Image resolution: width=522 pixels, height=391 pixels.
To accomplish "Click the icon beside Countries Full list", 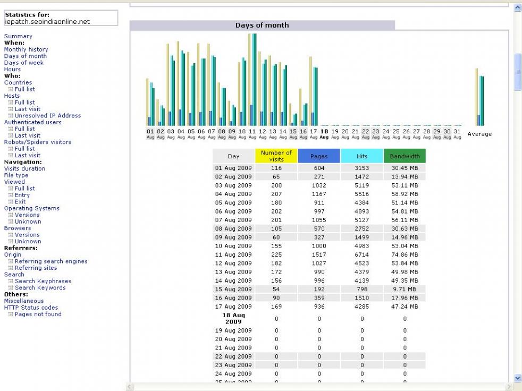I will (x=11, y=89).
